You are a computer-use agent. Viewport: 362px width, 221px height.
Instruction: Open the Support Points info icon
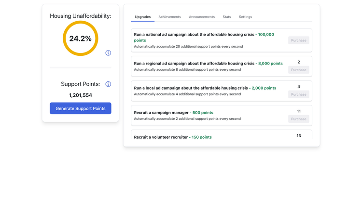108,84
